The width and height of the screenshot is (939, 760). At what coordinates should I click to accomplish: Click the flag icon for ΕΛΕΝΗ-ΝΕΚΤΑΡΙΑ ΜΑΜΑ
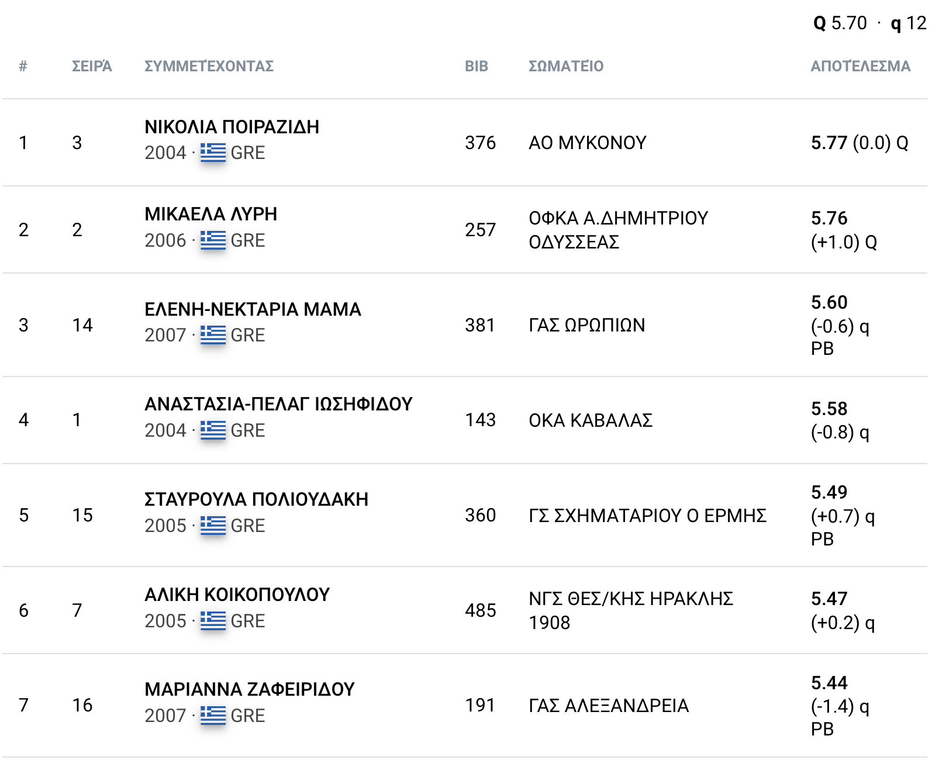coord(213,335)
